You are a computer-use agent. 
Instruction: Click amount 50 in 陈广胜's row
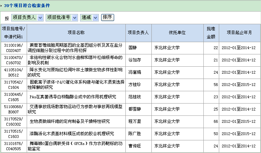(216, 134)
